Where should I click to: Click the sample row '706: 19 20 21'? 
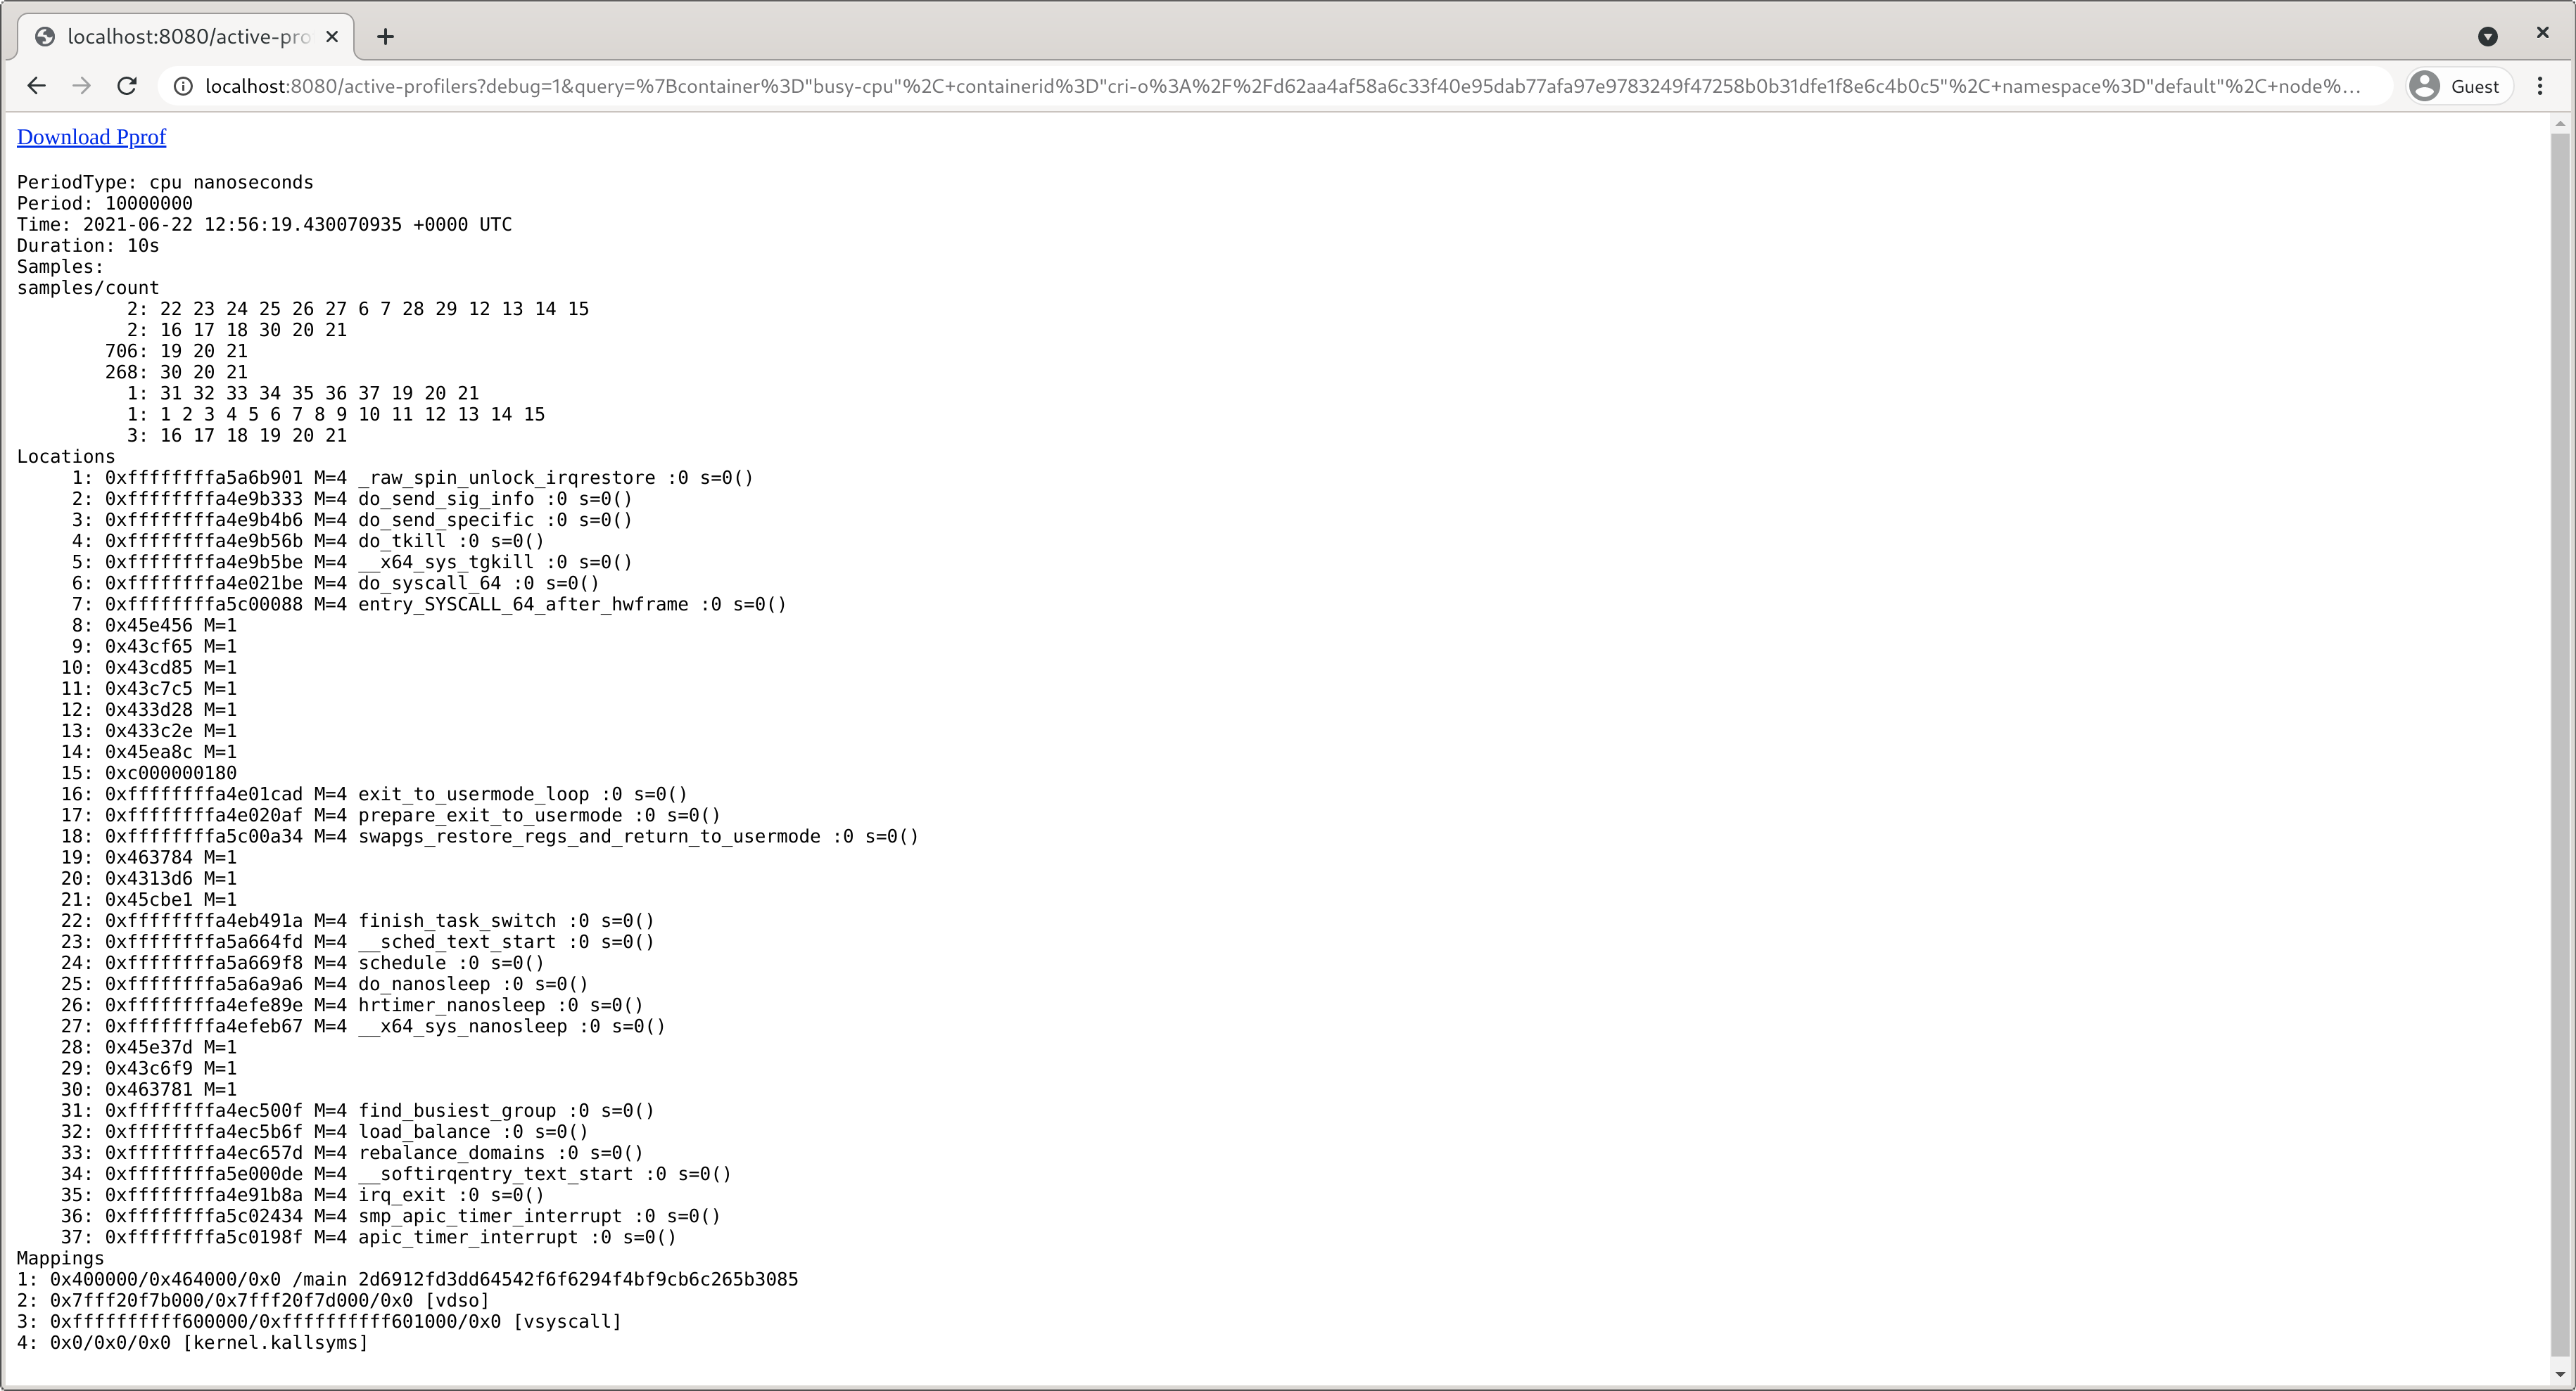[x=176, y=351]
